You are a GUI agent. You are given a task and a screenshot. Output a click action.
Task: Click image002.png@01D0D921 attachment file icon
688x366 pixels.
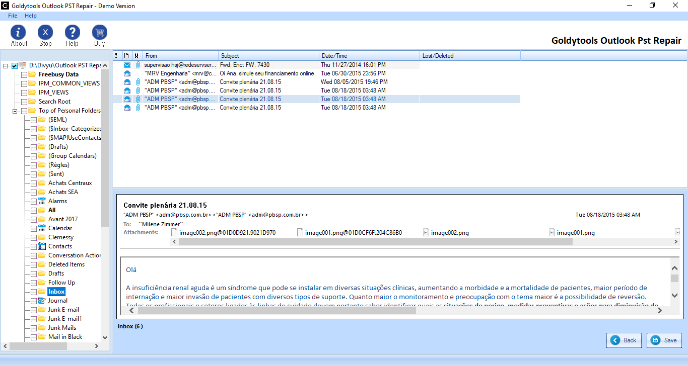[x=175, y=233]
